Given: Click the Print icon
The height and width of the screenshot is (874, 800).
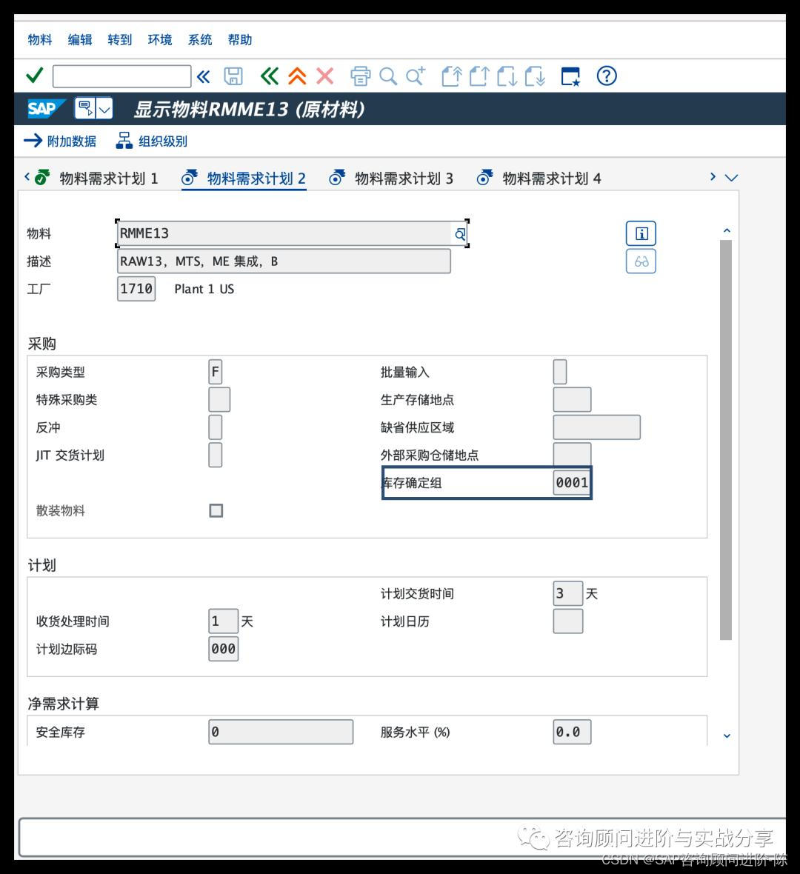Looking at the screenshot, I should pyautogui.click(x=360, y=76).
